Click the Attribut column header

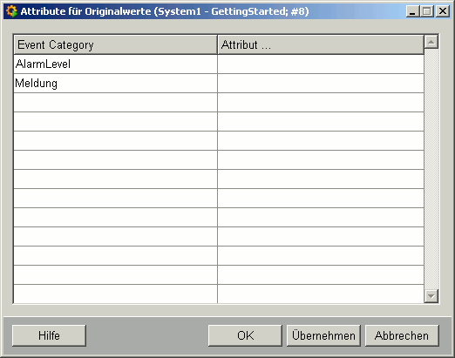pos(321,44)
